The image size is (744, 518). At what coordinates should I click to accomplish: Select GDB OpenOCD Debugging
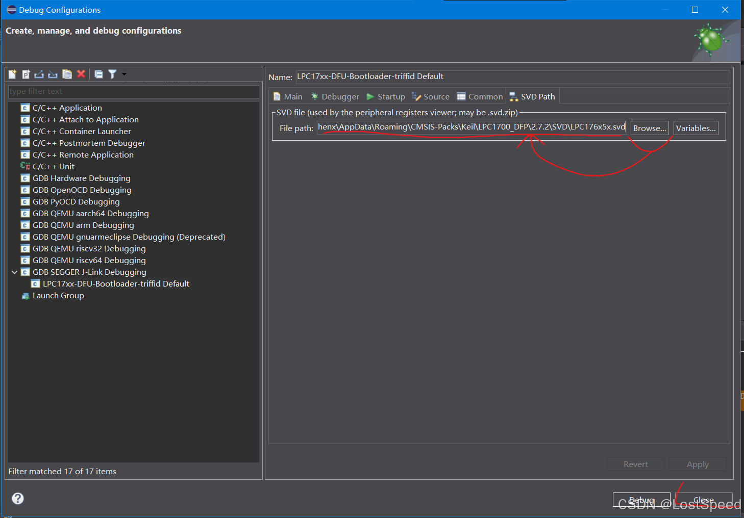[x=82, y=190]
